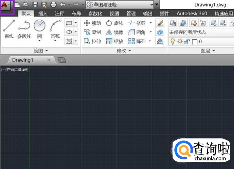This screenshot has width=234, height=169.
Task: Toggle layer on/off lightbulb icon
Action: coord(173,42)
